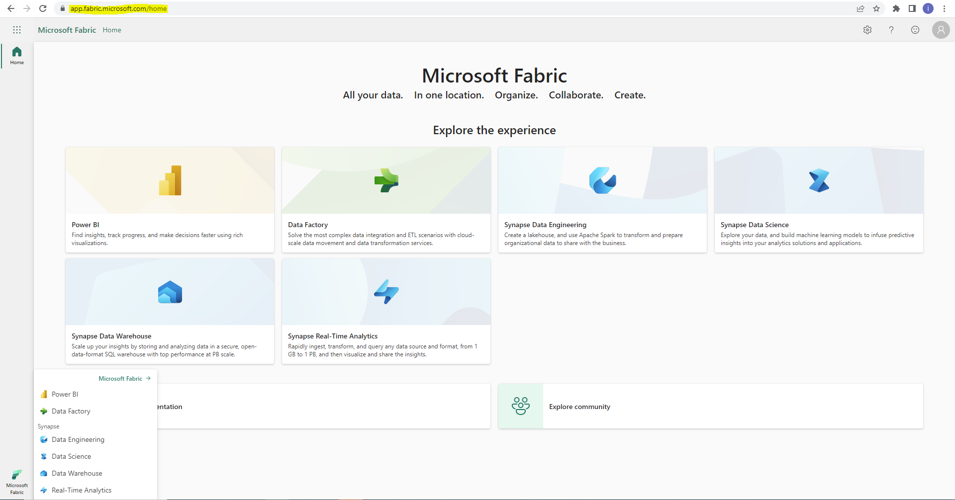
Task: Click the Home breadcrumb in header
Action: point(112,30)
